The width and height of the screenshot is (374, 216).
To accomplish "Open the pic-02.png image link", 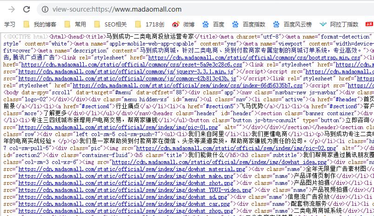I will click(x=236, y=148).
